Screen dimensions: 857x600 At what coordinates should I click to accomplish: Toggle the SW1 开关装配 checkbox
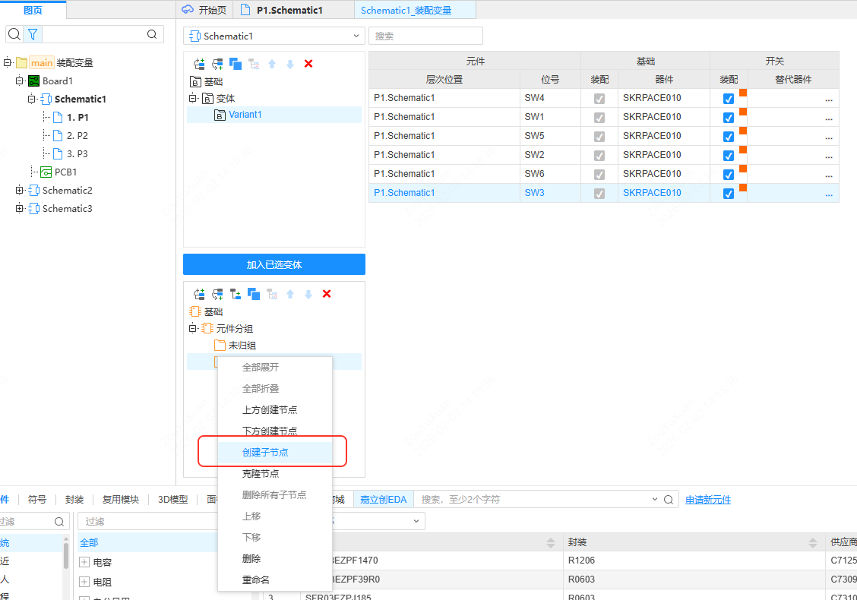tap(728, 117)
